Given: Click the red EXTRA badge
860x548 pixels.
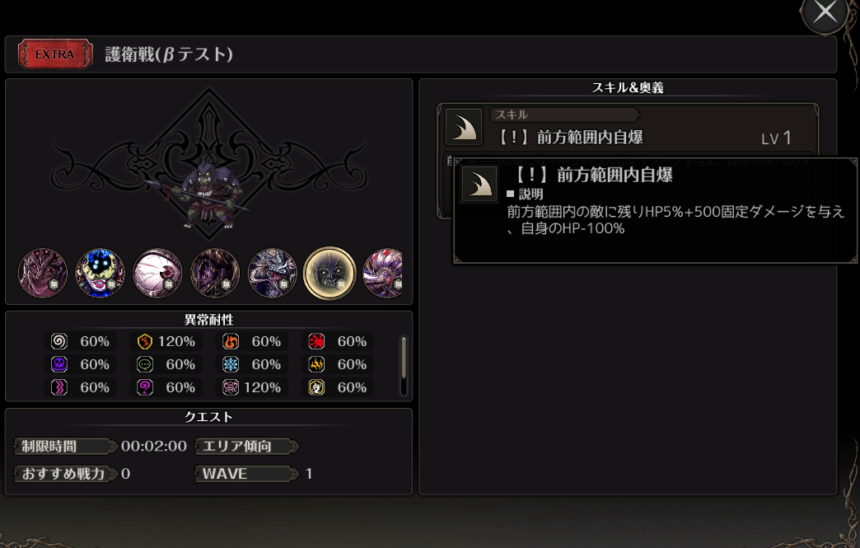Looking at the screenshot, I should (x=55, y=54).
